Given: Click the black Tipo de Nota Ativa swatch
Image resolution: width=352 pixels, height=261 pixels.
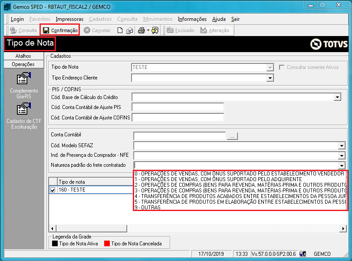Looking at the screenshot, I should (x=55, y=244).
